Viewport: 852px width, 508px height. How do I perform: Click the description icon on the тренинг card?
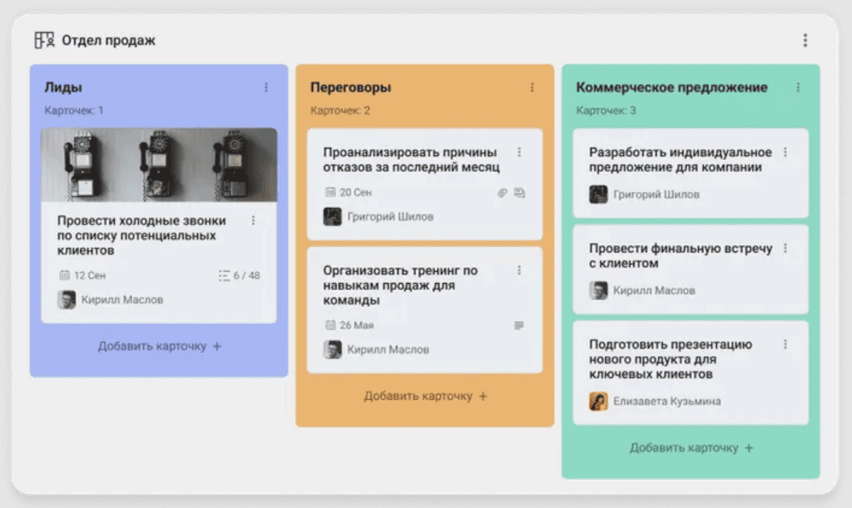(x=519, y=325)
